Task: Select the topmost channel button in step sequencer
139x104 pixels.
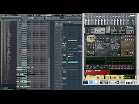Action: 24,22
